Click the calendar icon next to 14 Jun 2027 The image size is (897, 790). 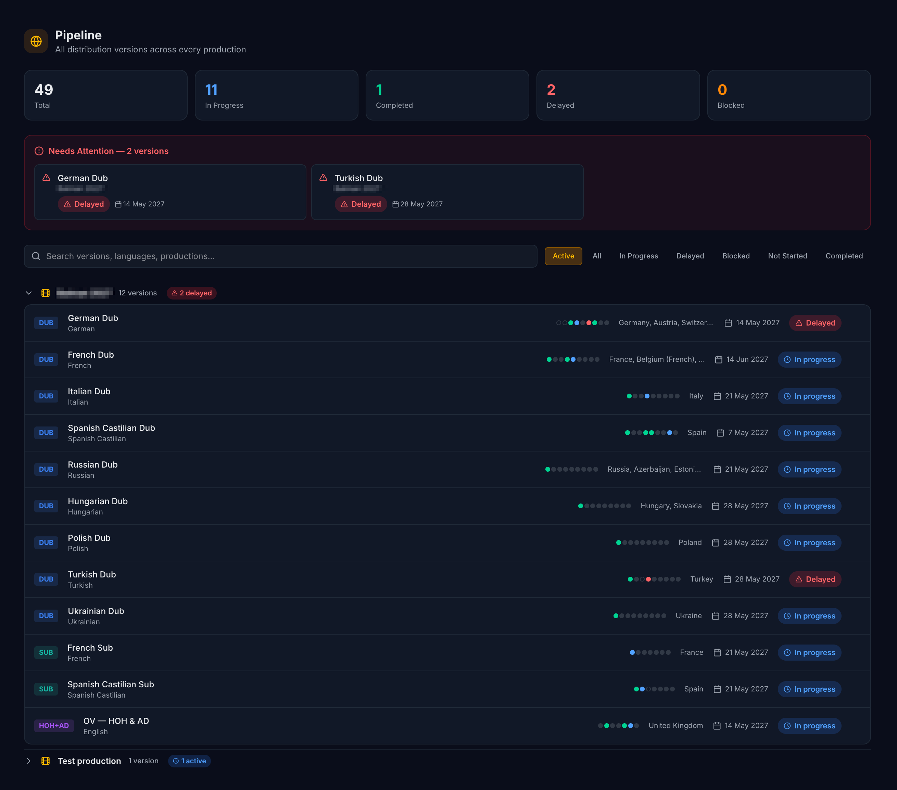(x=718, y=360)
